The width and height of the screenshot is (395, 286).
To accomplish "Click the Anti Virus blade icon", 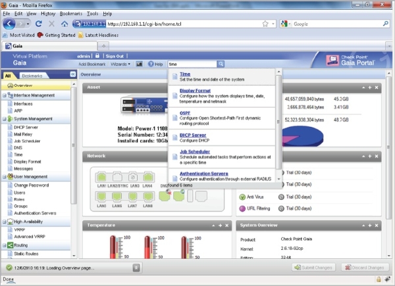I will point(242,197).
